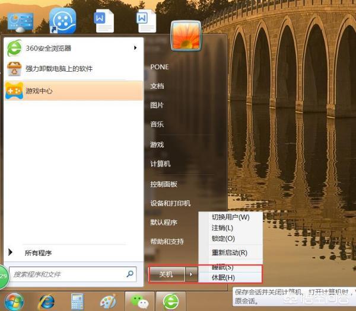
Task: Select 睡眠(S) option
Action: point(230,267)
